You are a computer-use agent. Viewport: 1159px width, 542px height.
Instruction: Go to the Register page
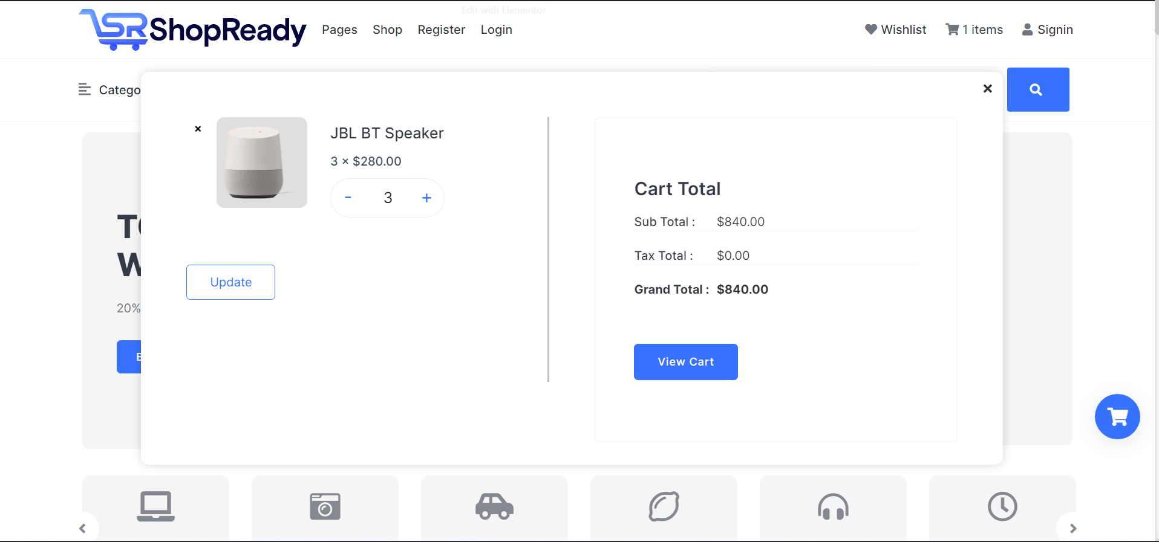click(441, 30)
